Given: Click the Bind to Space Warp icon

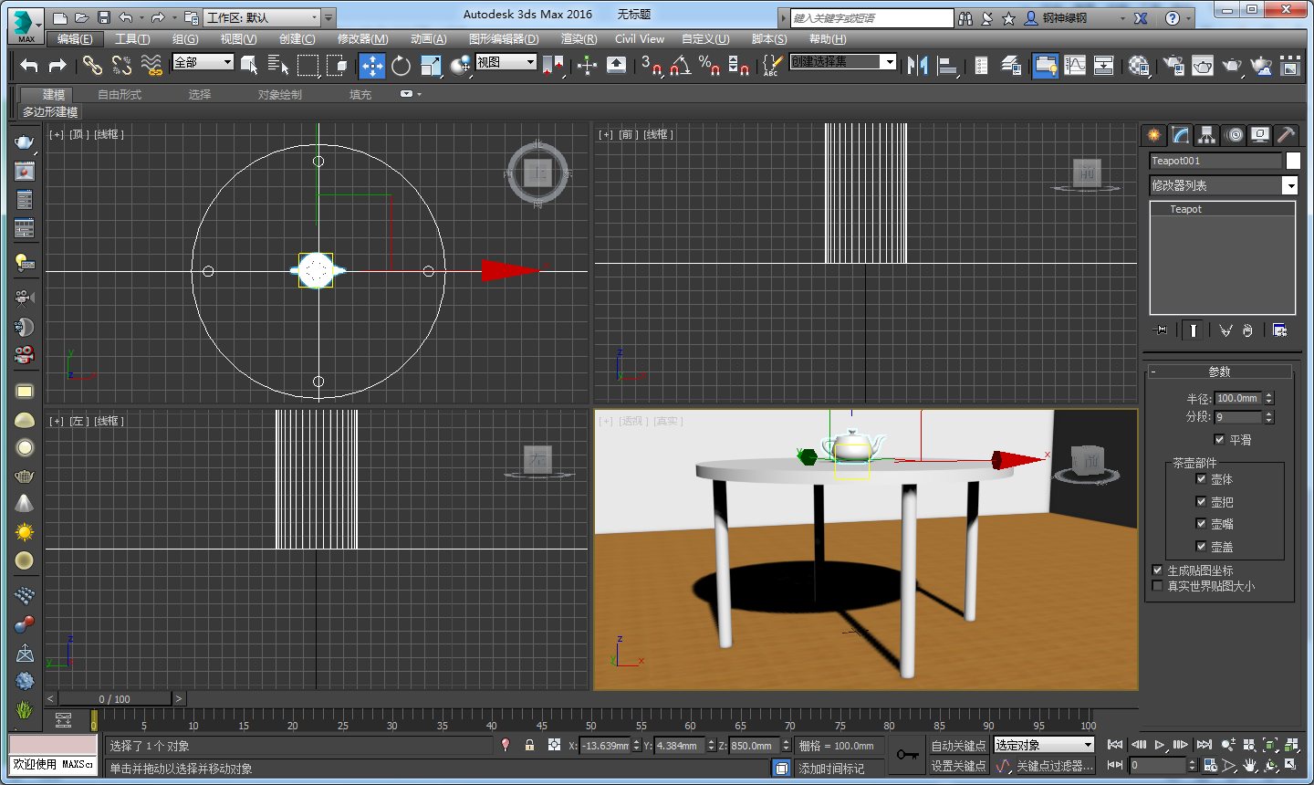Looking at the screenshot, I should (151, 65).
